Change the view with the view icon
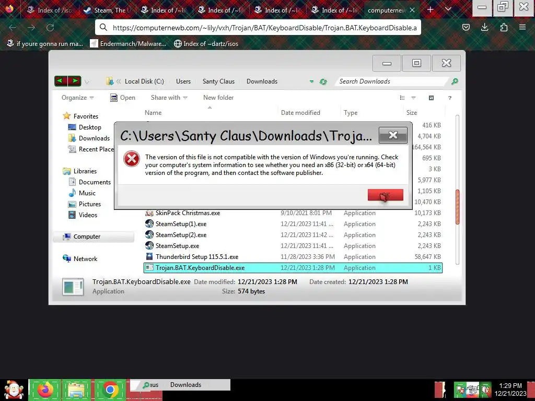535x401 pixels. [402, 98]
